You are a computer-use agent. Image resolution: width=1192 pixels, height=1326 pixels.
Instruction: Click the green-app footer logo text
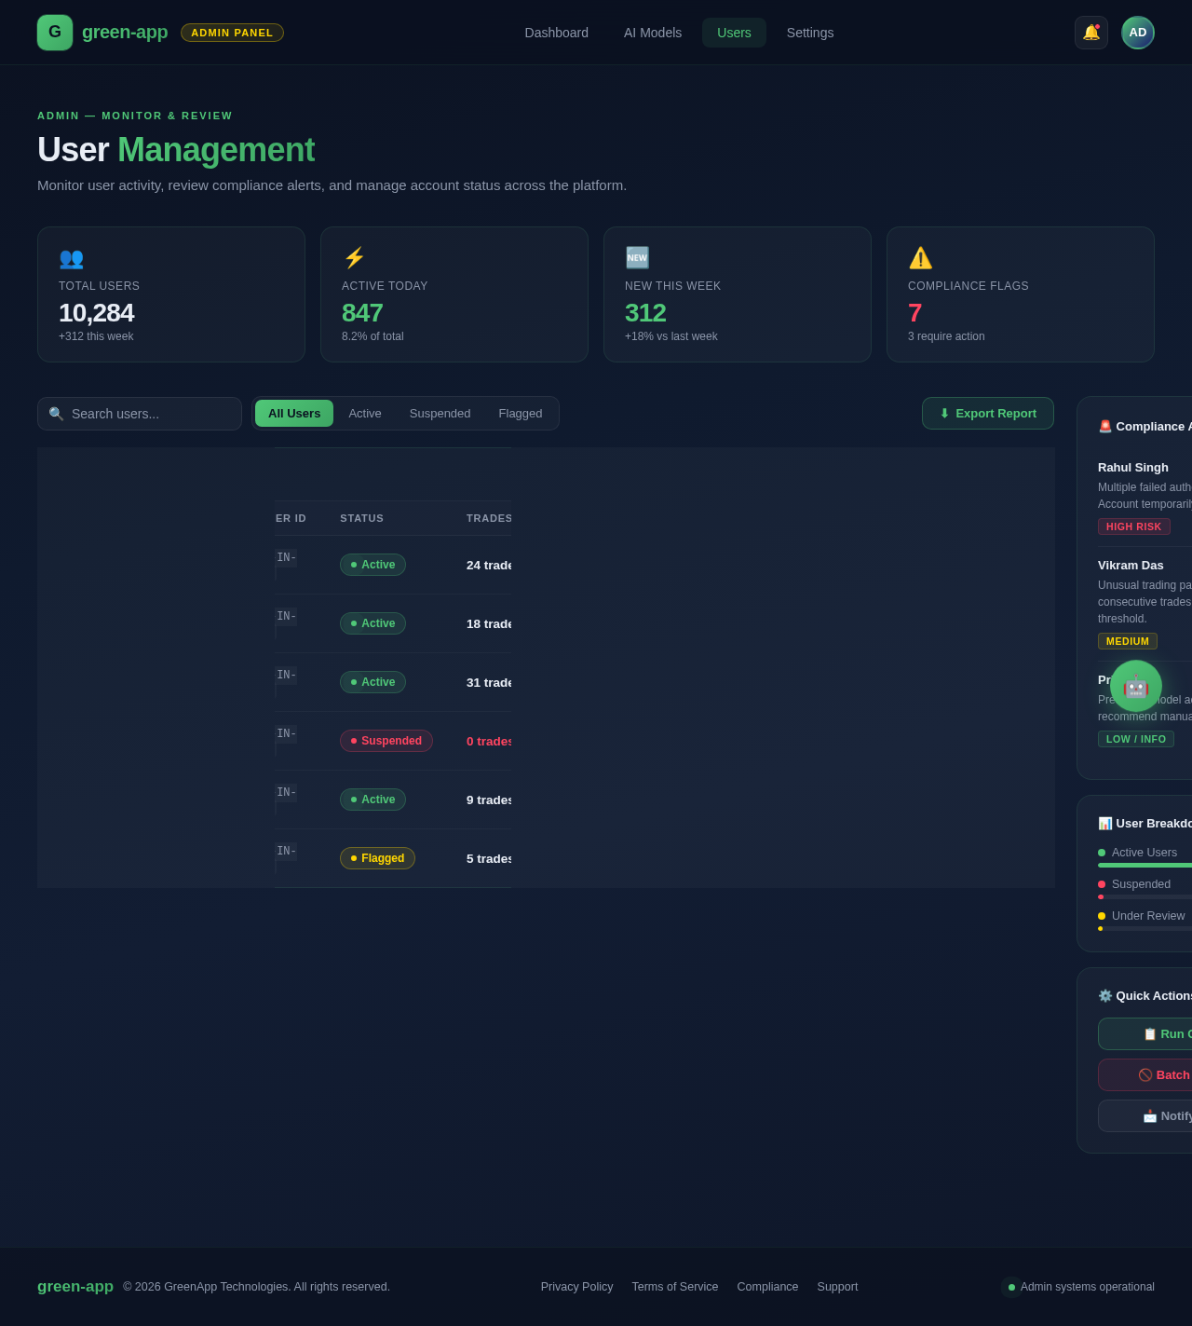[x=75, y=1287]
